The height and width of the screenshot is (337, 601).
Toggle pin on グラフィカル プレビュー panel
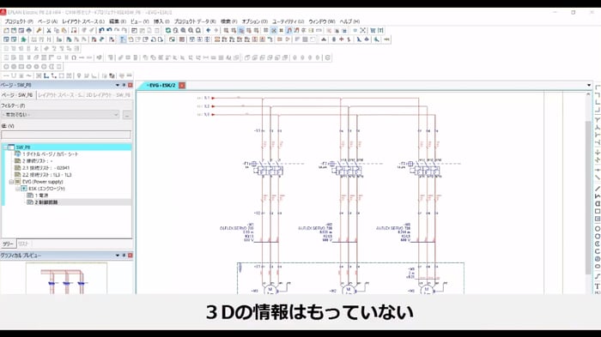point(124,255)
